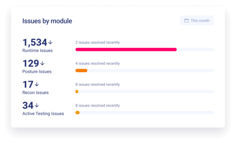Open the This month date filter

click(x=197, y=20)
